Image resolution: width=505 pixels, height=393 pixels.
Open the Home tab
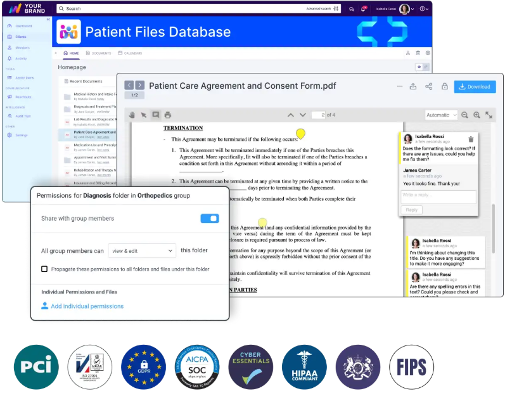(71, 53)
